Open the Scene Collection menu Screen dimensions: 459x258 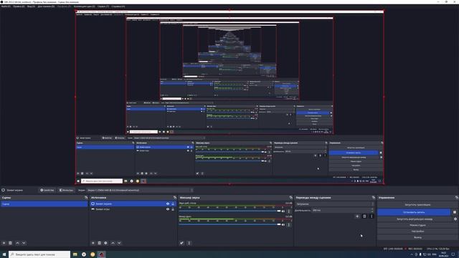point(85,6)
